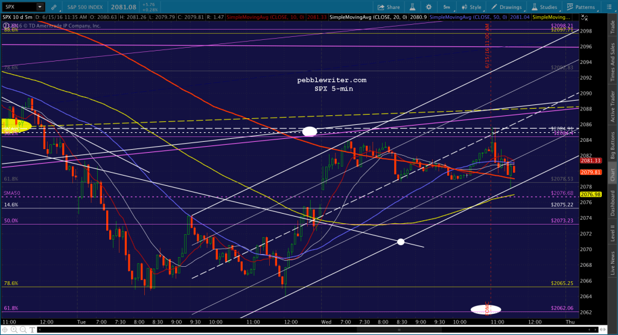The image size is (618, 335).
Task: Open the Drawings menu
Action: pyautogui.click(x=507, y=7)
